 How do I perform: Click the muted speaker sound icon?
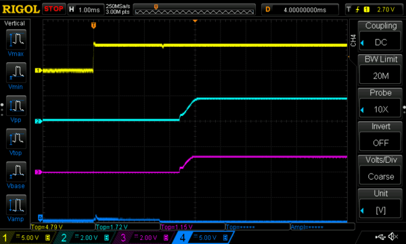(393, 237)
